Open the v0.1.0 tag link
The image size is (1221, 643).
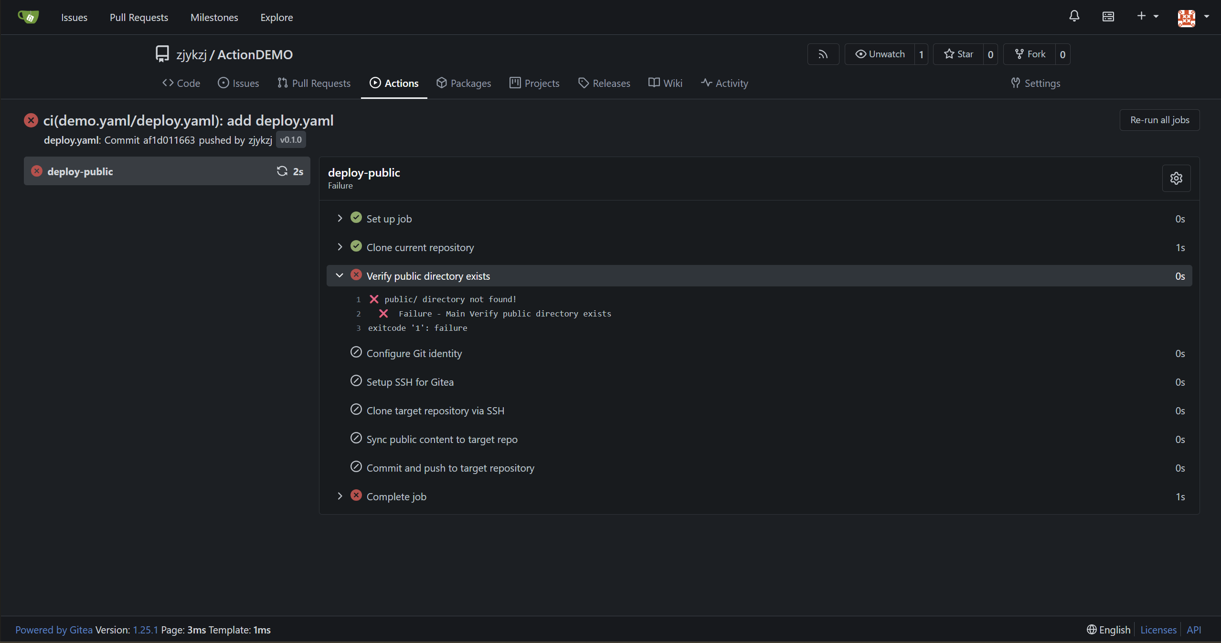pyautogui.click(x=291, y=140)
